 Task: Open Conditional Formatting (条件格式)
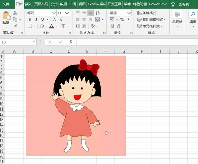click(148, 13)
